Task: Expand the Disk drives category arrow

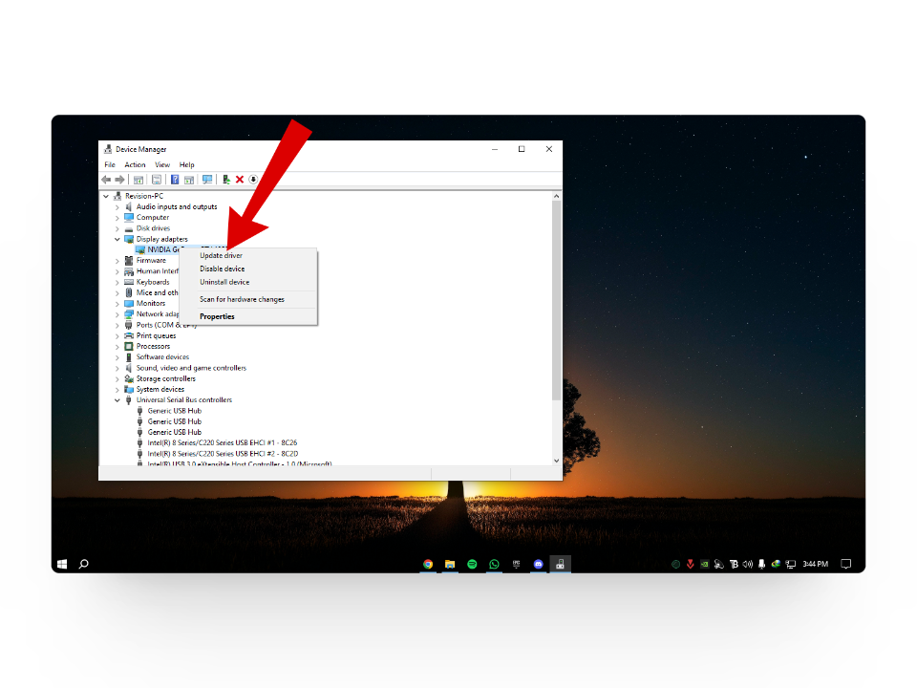Action: [x=117, y=228]
